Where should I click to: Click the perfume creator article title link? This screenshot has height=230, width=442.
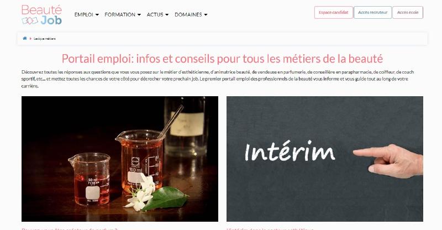70,229
